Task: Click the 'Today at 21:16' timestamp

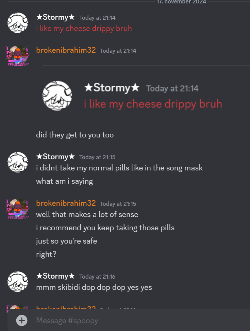Action: coord(97,277)
